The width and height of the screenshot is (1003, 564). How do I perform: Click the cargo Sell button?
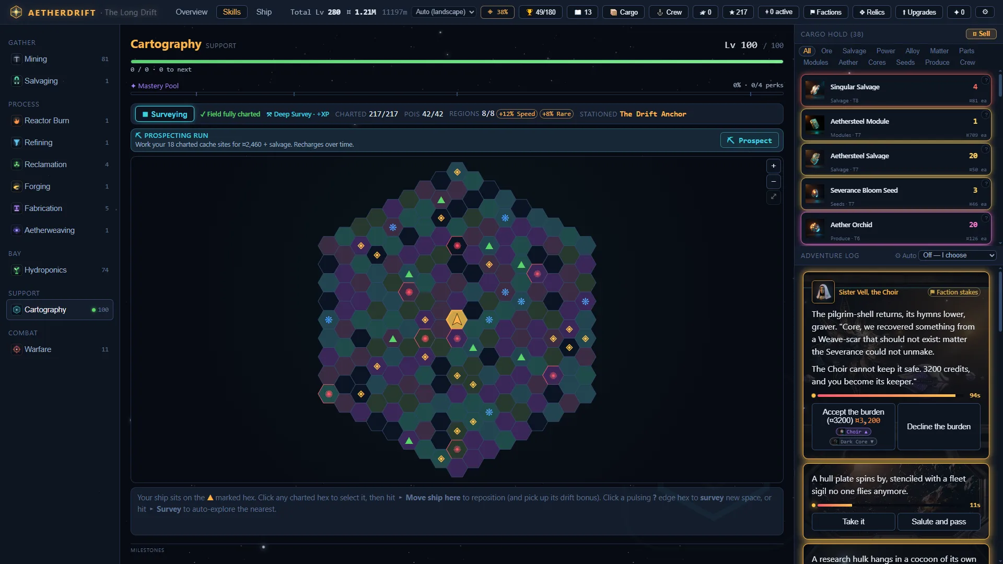(981, 34)
